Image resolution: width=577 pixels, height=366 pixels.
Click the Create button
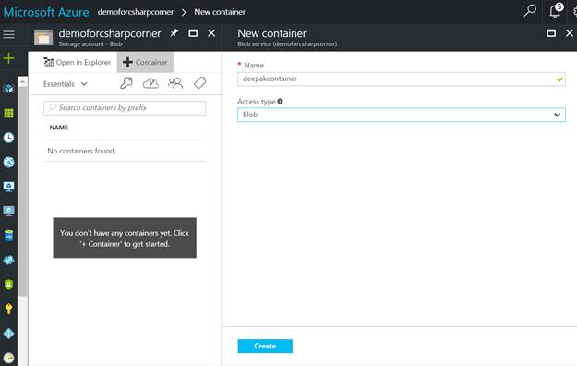tap(265, 346)
